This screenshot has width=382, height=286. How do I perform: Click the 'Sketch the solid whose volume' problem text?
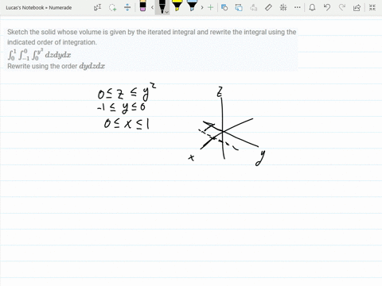[152, 37]
